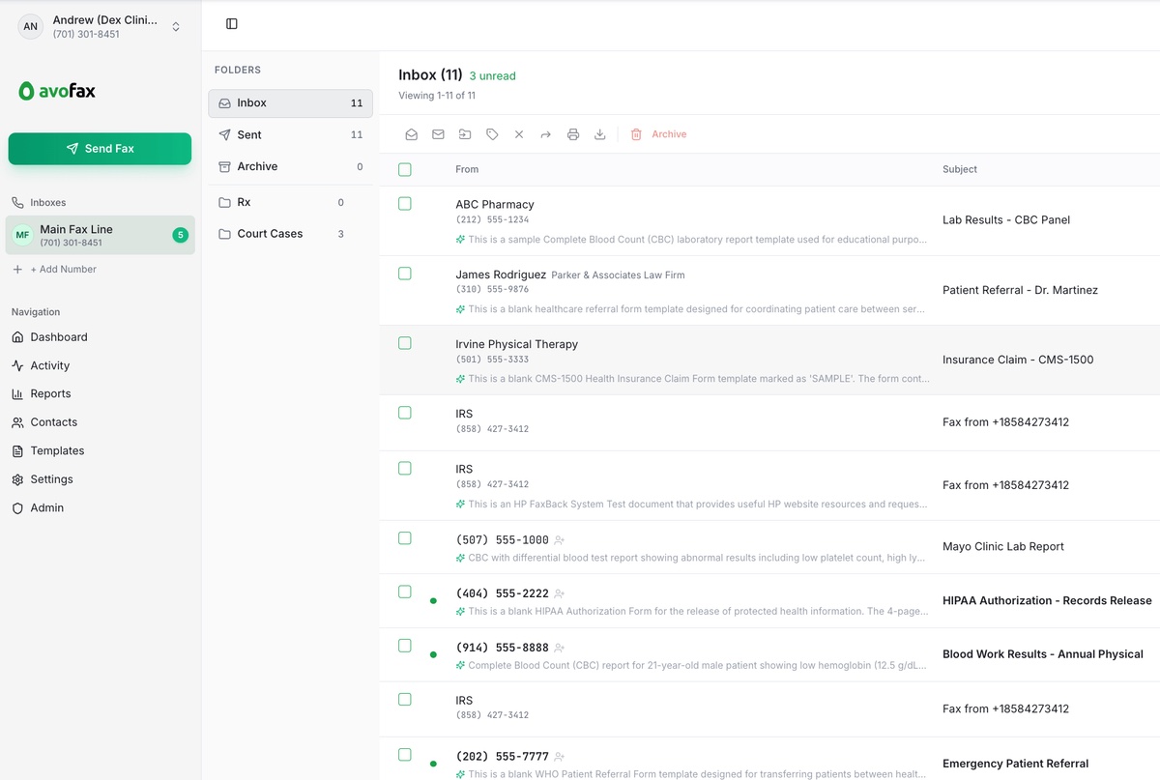Click the Subject column header
1160x780 pixels.
click(960, 169)
